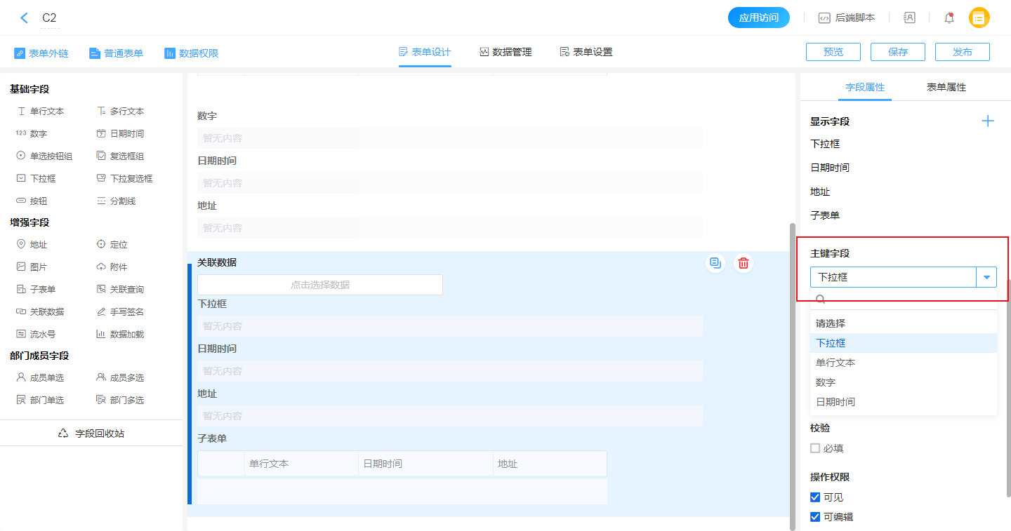Open the notification bell
Screen dimensions: 1011x531
pyautogui.click(x=949, y=18)
